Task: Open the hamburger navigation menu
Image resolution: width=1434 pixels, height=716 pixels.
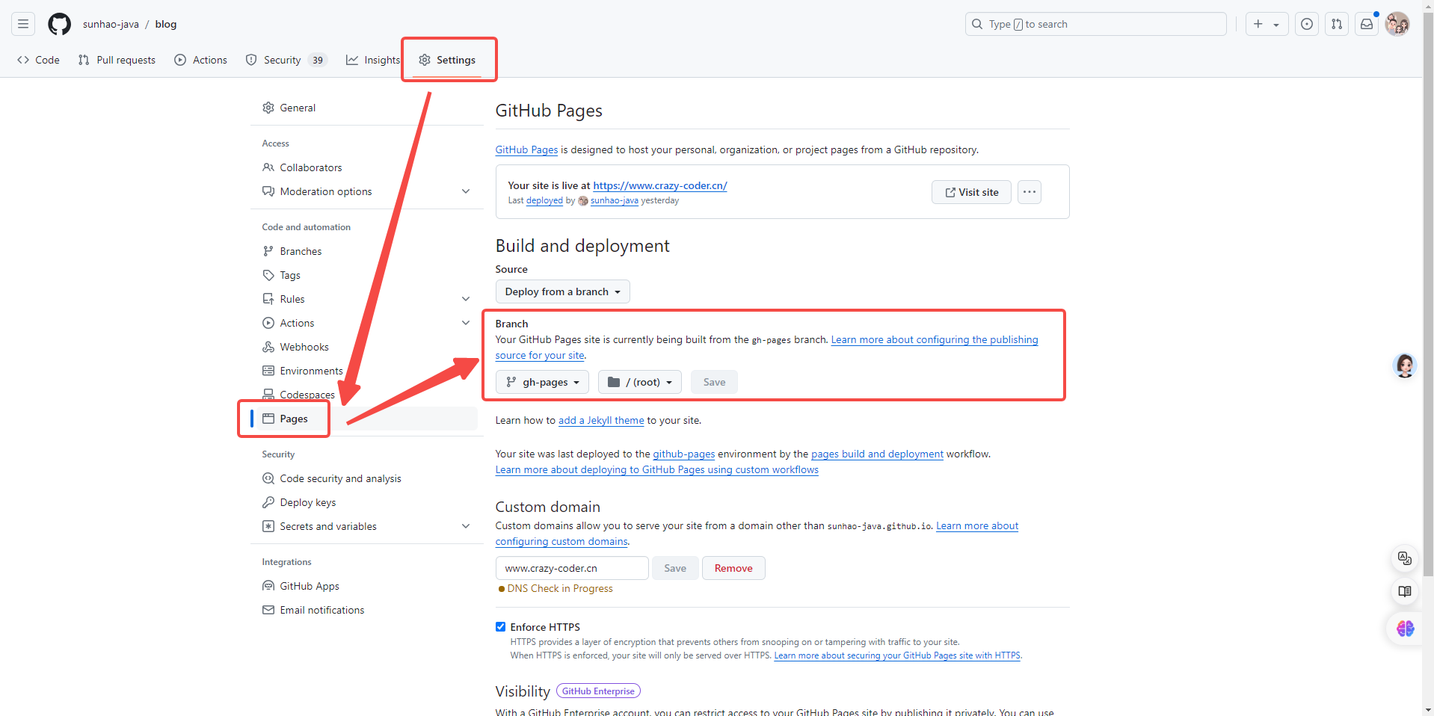Action: click(x=23, y=24)
